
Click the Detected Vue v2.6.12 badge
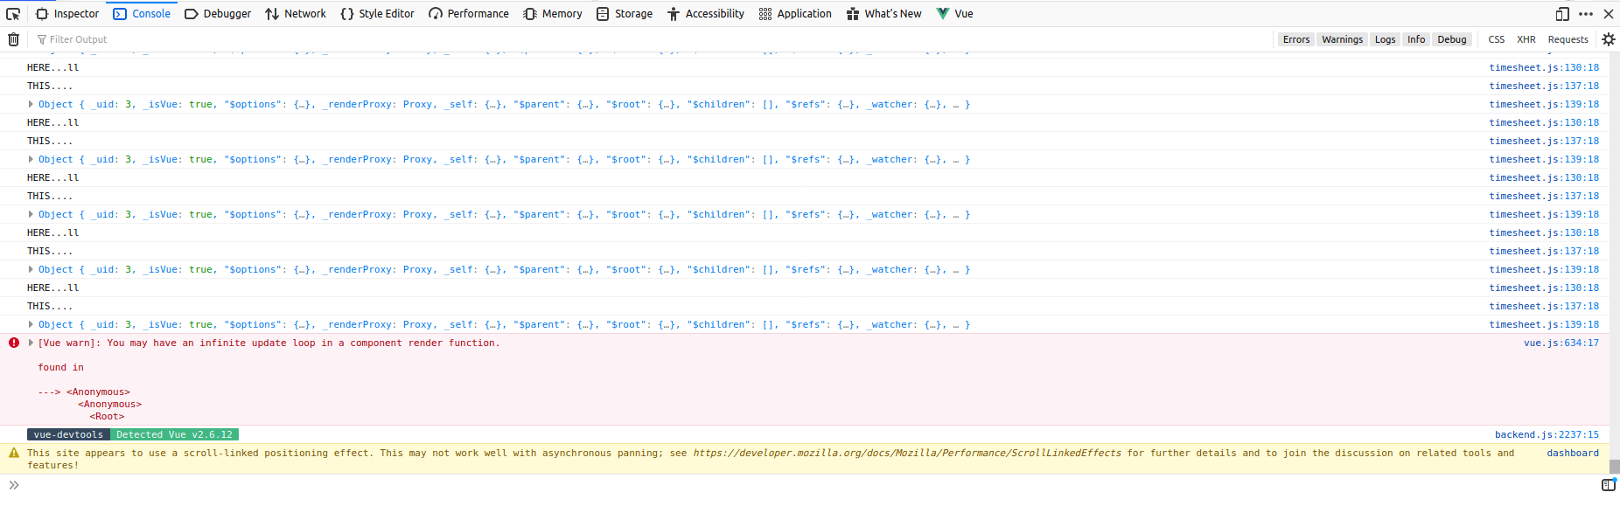[174, 434]
